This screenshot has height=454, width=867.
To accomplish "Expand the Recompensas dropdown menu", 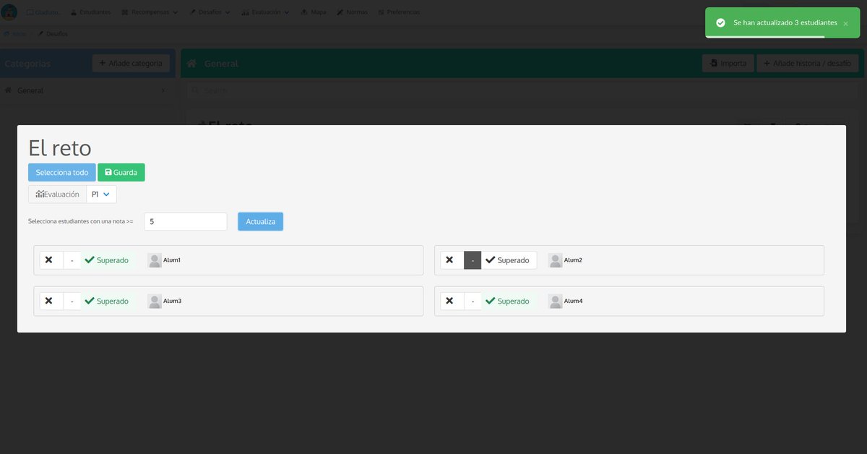I will pos(150,12).
